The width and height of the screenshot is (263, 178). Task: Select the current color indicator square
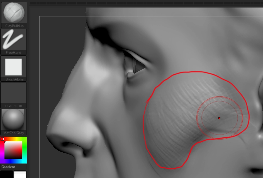coord(2,138)
